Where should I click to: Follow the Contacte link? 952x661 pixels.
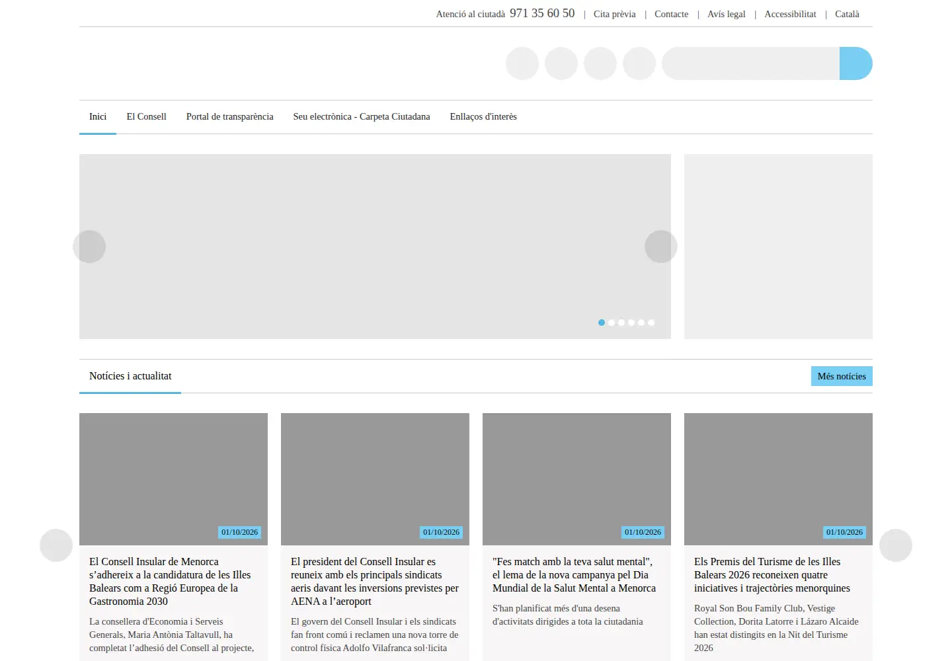pos(671,14)
